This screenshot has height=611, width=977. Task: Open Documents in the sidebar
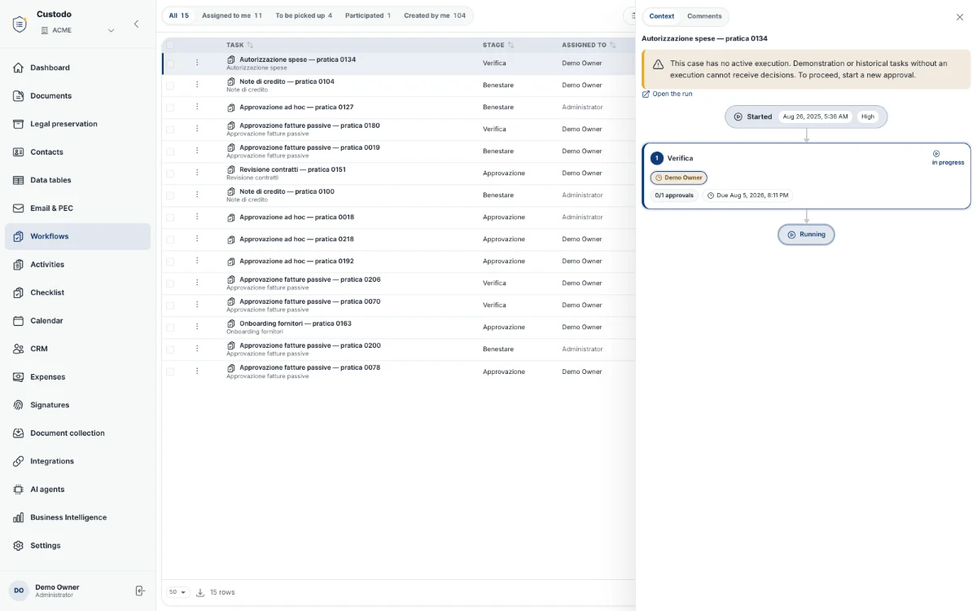pyautogui.click(x=77, y=96)
